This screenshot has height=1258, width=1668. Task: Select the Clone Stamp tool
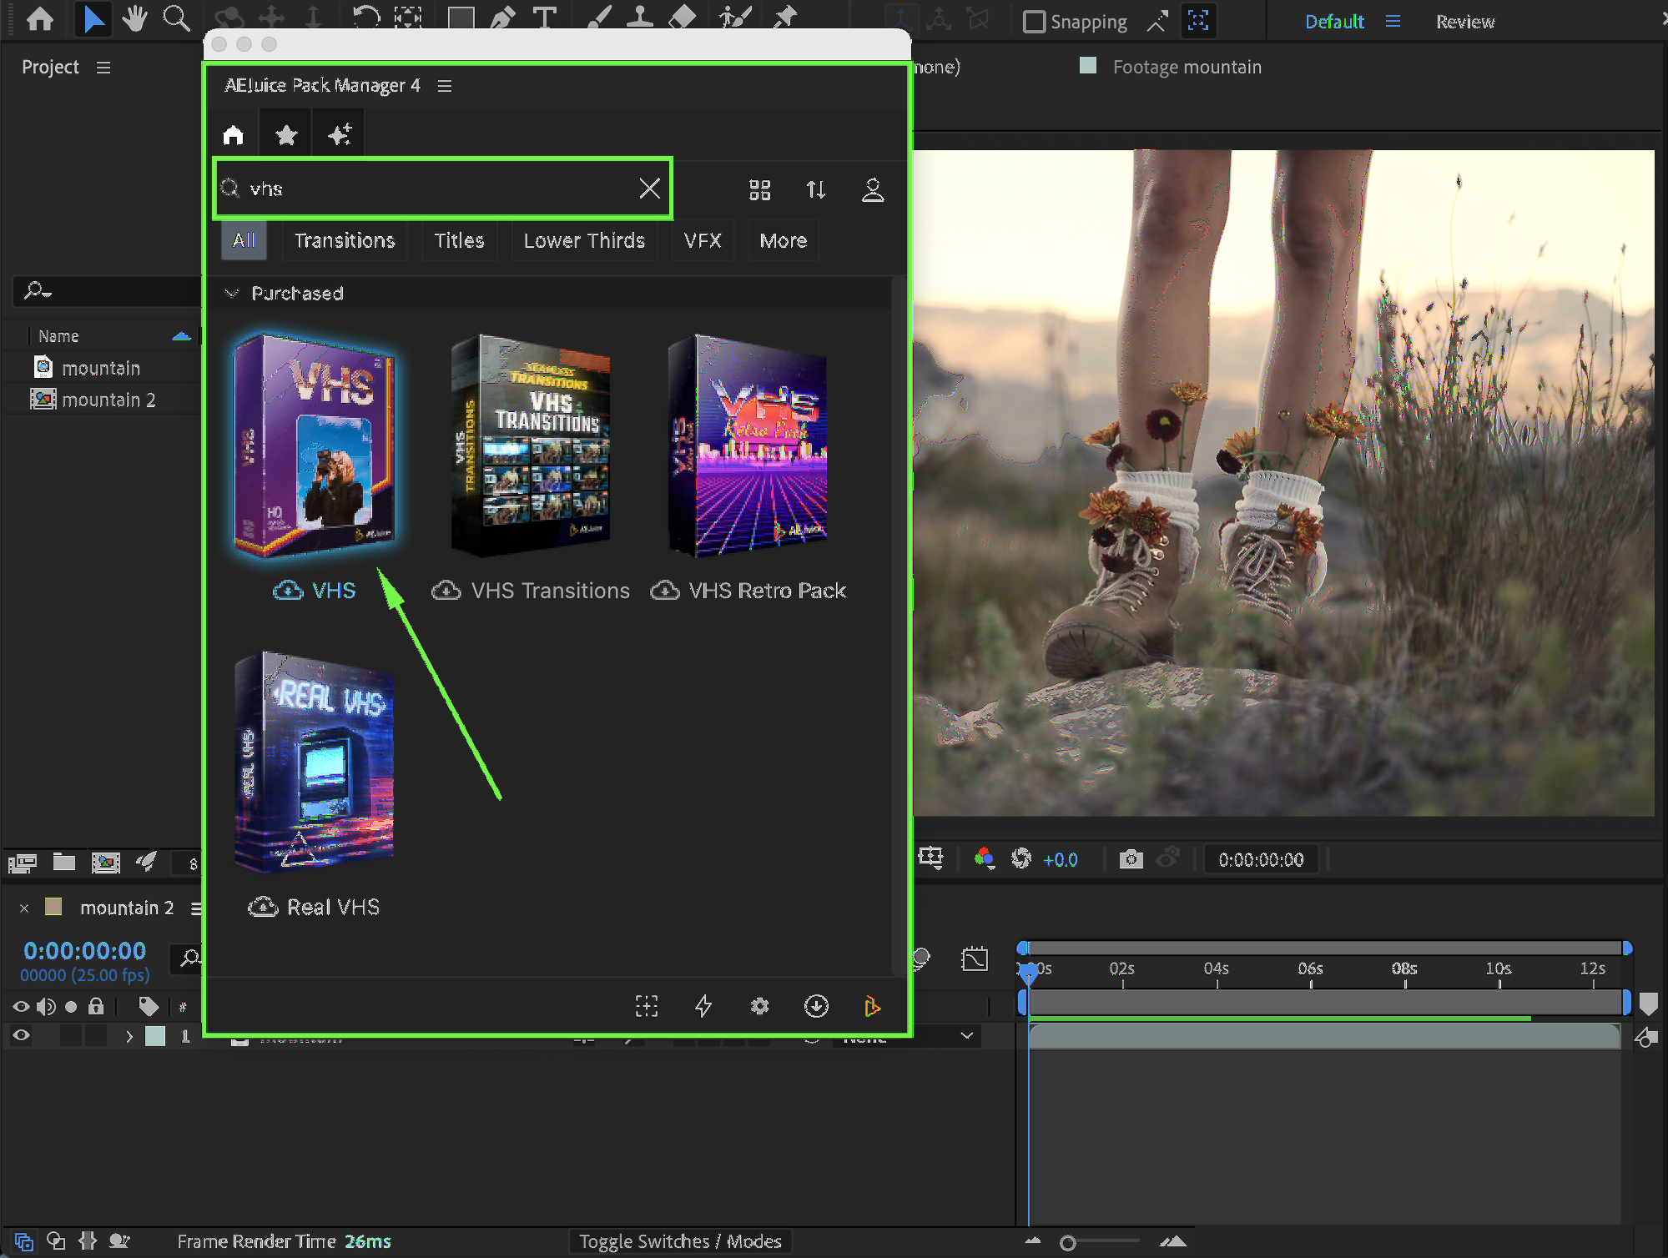click(640, 18)
